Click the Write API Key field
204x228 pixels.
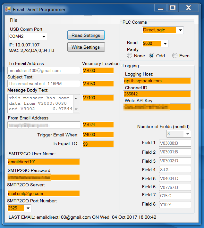click(x=157, y=107)
